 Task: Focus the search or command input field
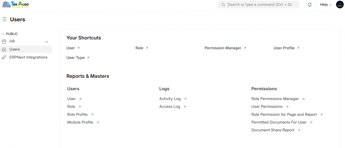coord(260,5)
